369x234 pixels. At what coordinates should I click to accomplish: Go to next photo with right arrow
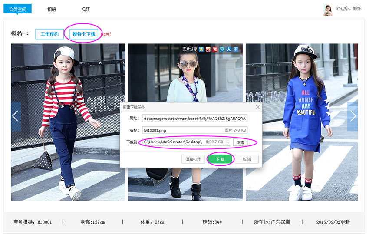[353, 116]
